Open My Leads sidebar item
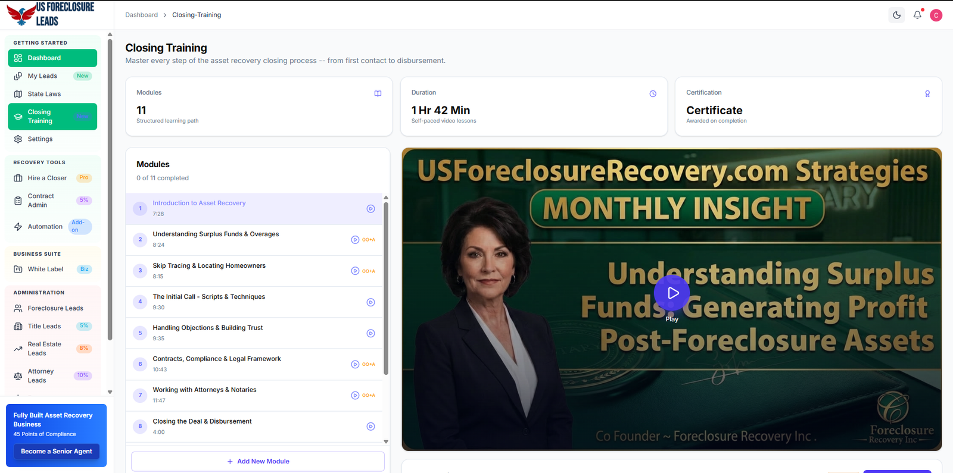The image size is (953, 473). click(52, 76)
